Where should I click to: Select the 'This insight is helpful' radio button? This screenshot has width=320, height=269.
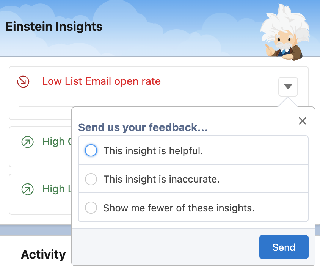(91, 150)
